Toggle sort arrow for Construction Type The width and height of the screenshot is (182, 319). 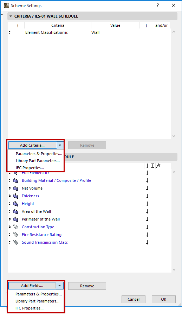coord(147,227)
